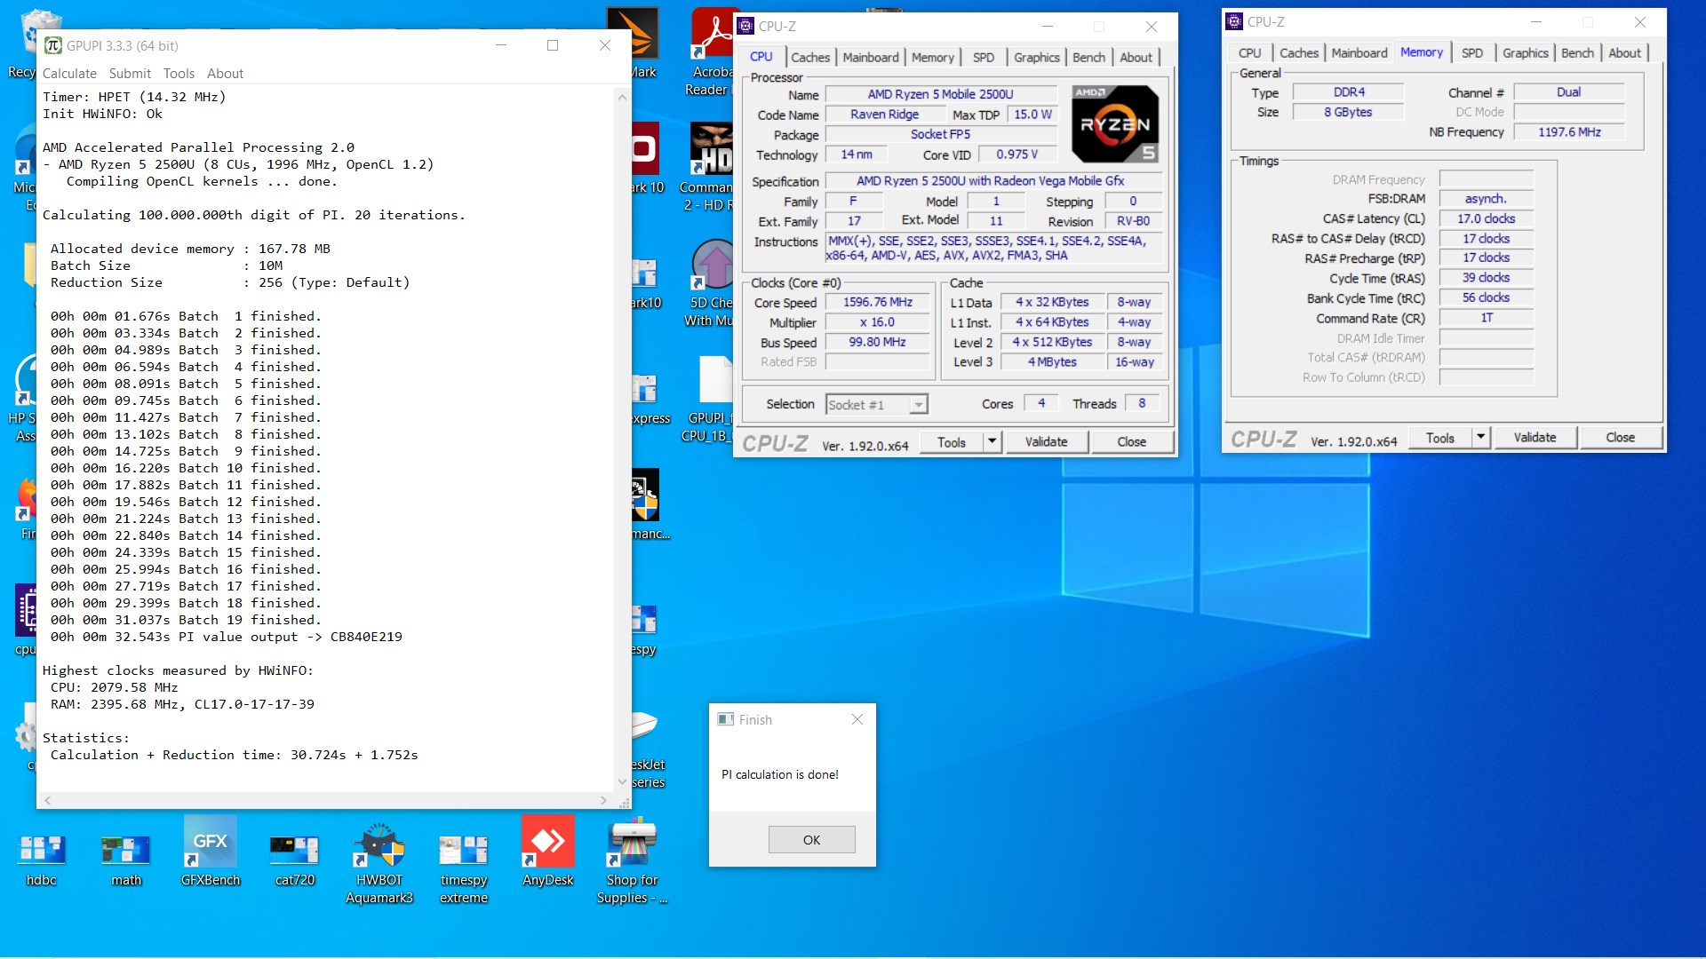Click GPUPI vertical scrollbar up arrow

click(x=622, y=97)
